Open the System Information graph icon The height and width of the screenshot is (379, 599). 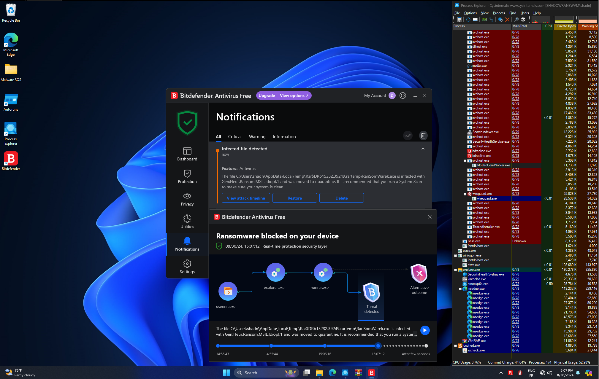[484, 20]
